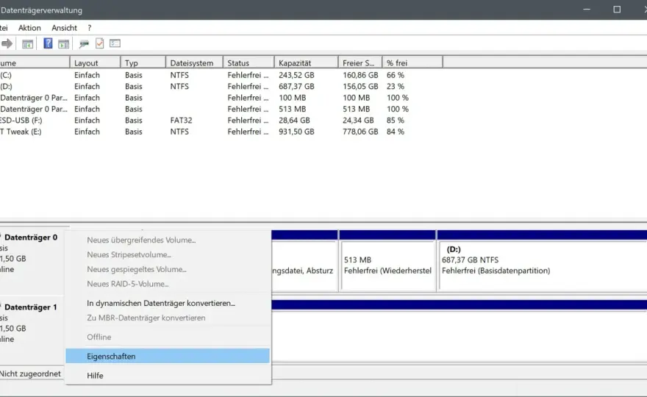Click the 243,52 GB capacity cell
647x397 pixels.
(296, 75)
